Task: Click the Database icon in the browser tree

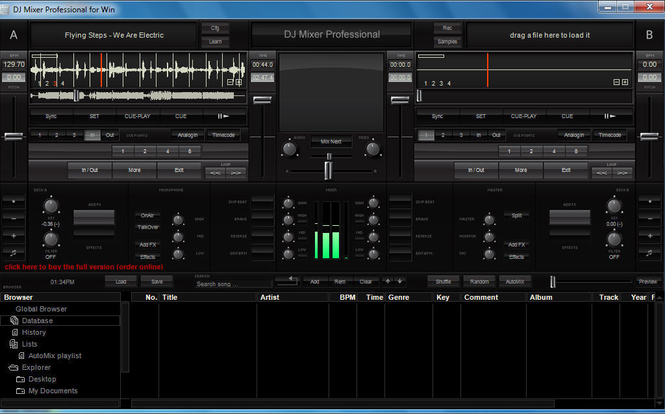Action: tap(14, 321)
